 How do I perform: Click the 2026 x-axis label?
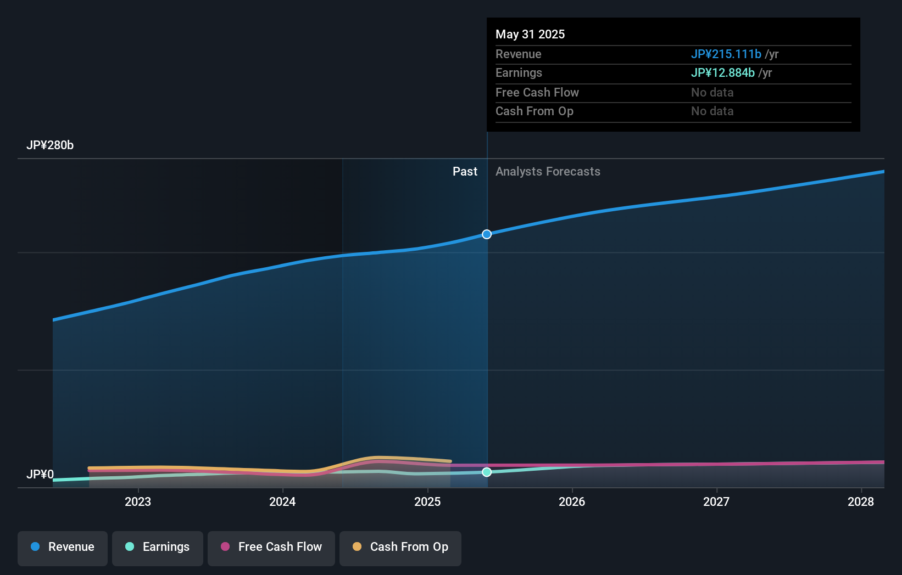click(572, 501)
